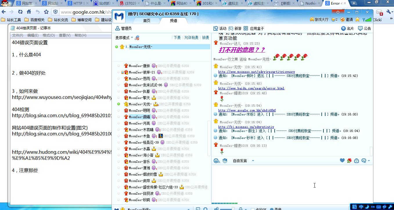
Task: Send a rose using the flower icon
Action: coord(349,160)
